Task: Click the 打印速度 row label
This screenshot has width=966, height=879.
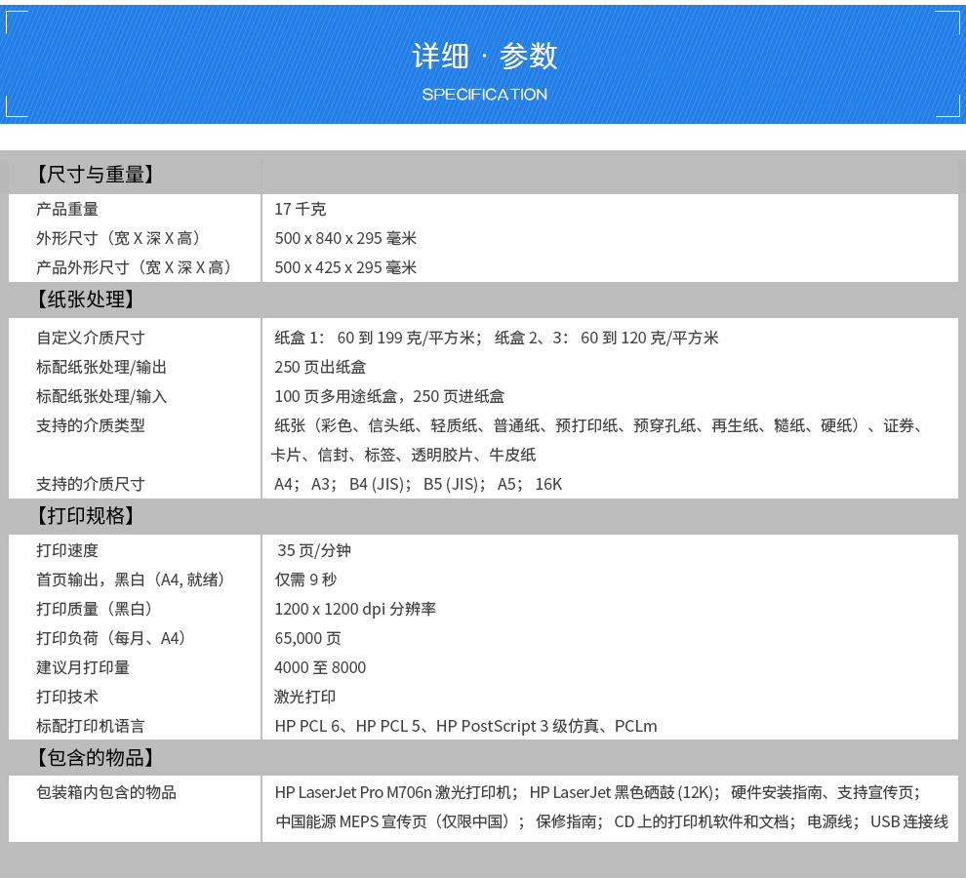Action: [x=67, y=550]
